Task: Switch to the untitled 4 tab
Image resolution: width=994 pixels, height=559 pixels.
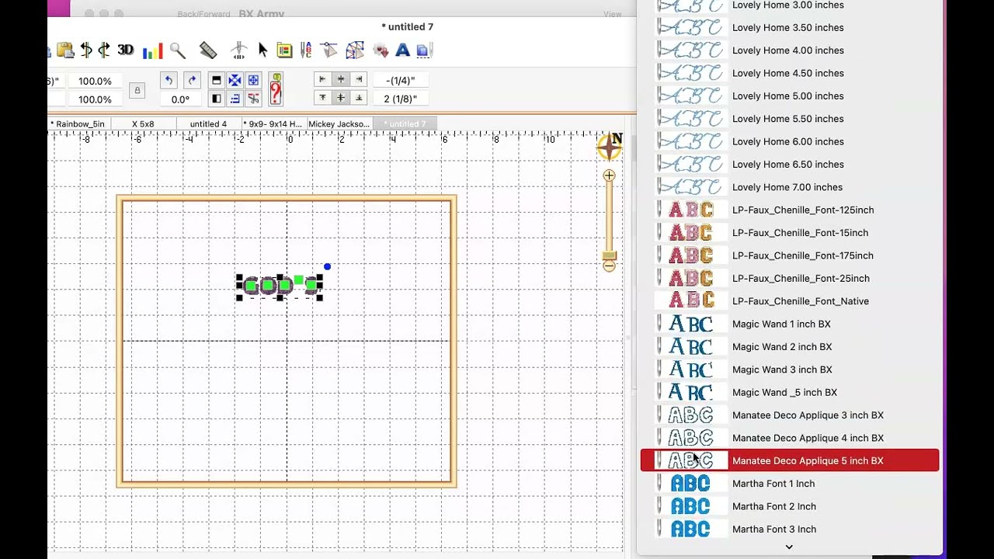Action: pos(207,123)
